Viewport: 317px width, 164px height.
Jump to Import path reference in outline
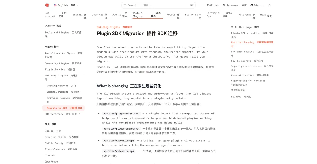pyautogui.click(x=252, y=68)
